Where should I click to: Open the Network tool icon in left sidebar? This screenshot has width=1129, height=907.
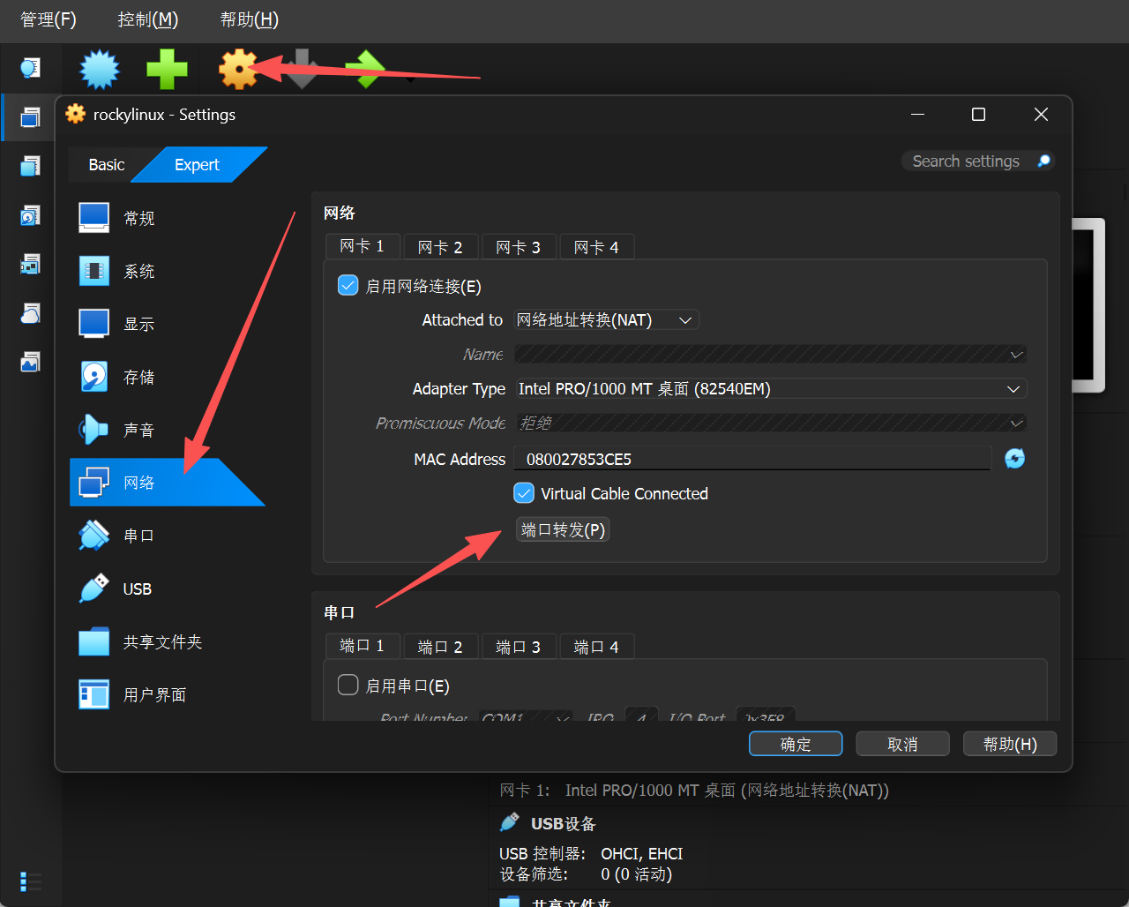31,264
